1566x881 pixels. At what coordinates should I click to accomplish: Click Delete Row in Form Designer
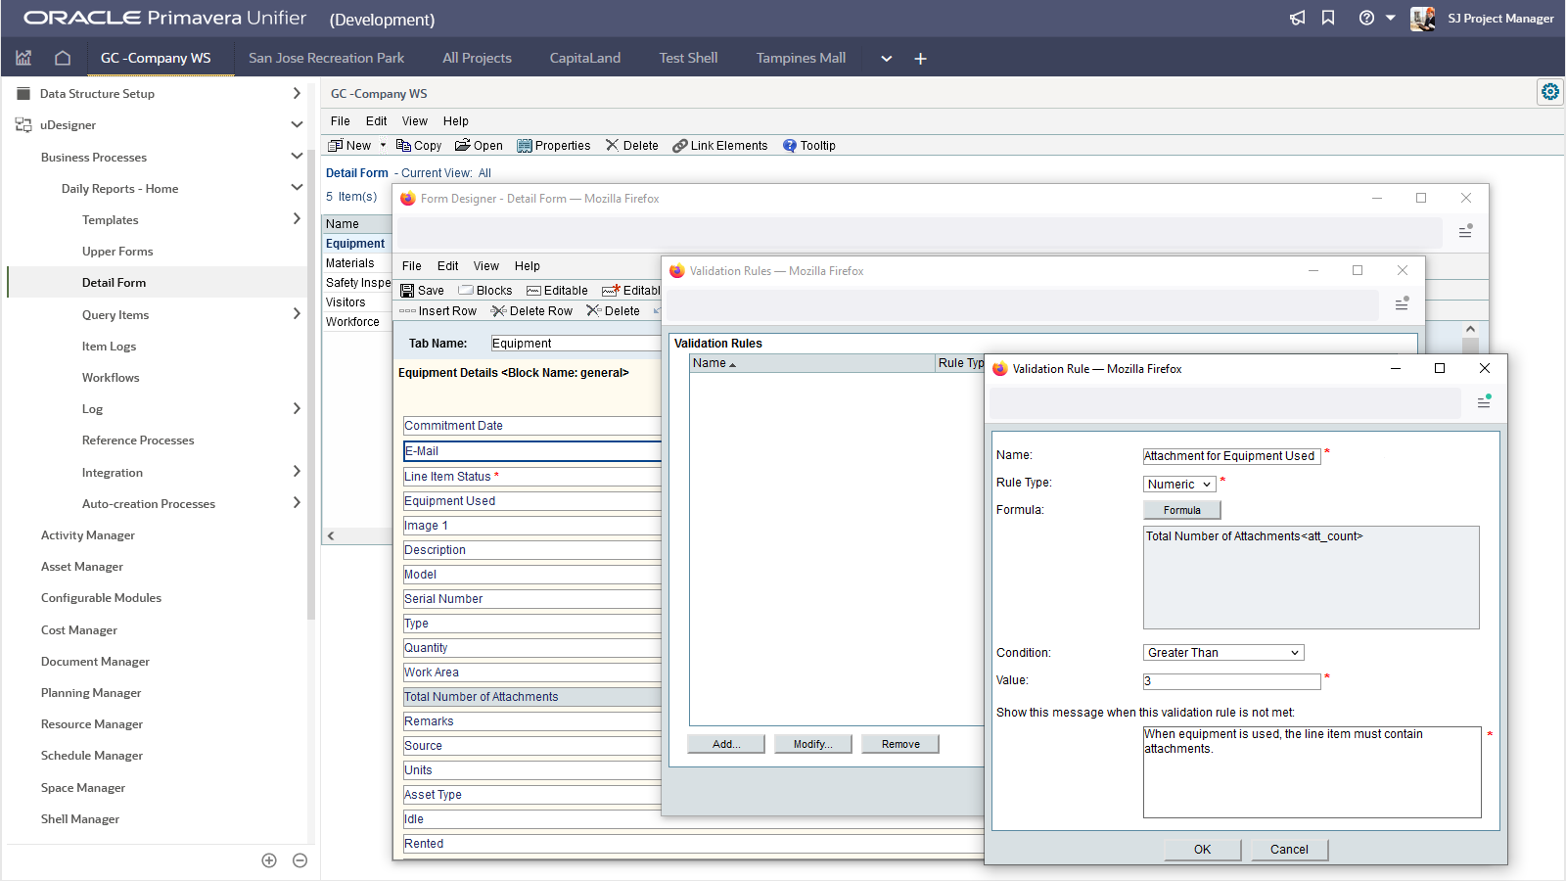coord(531,310)
